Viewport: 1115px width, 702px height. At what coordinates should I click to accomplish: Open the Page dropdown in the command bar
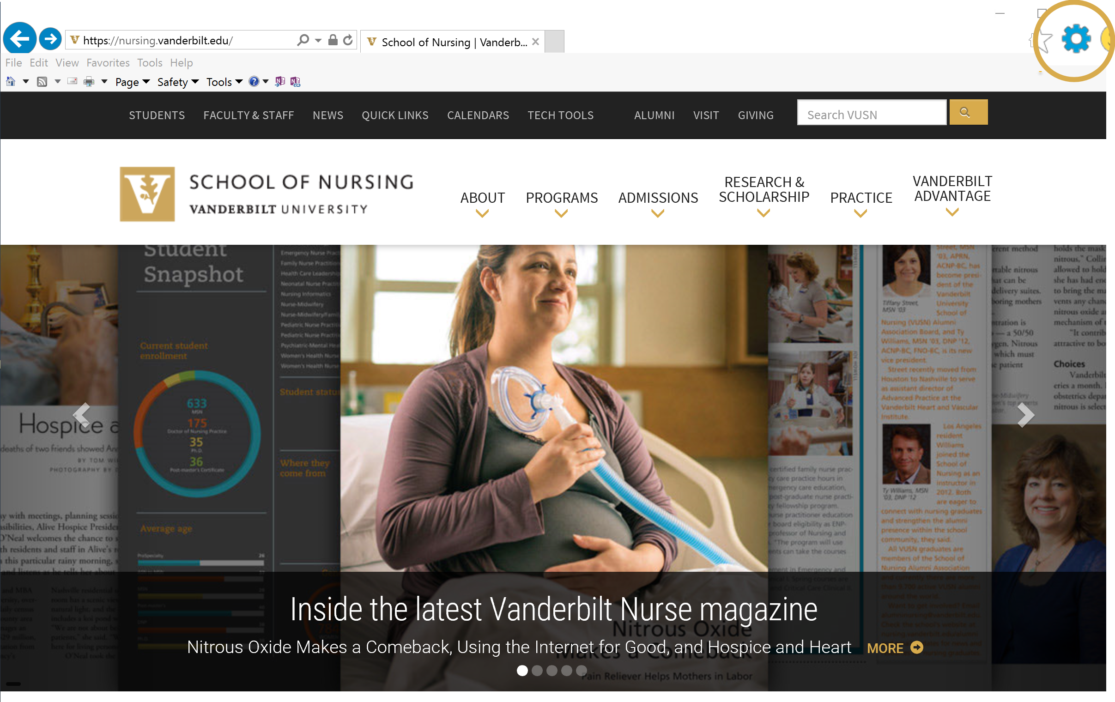pos(133,82)
